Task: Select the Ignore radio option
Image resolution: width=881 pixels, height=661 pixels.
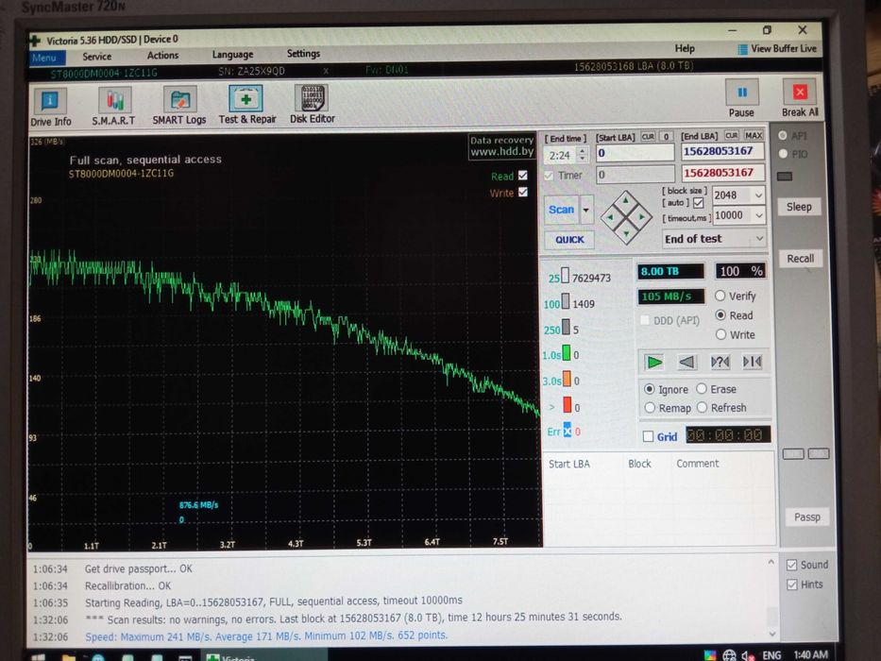Action: click(650, 389)
